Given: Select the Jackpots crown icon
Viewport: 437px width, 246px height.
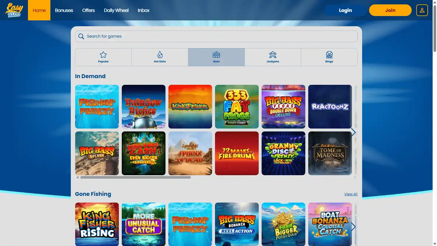Looking at the screenshot, I should click(x=273, y=55).
